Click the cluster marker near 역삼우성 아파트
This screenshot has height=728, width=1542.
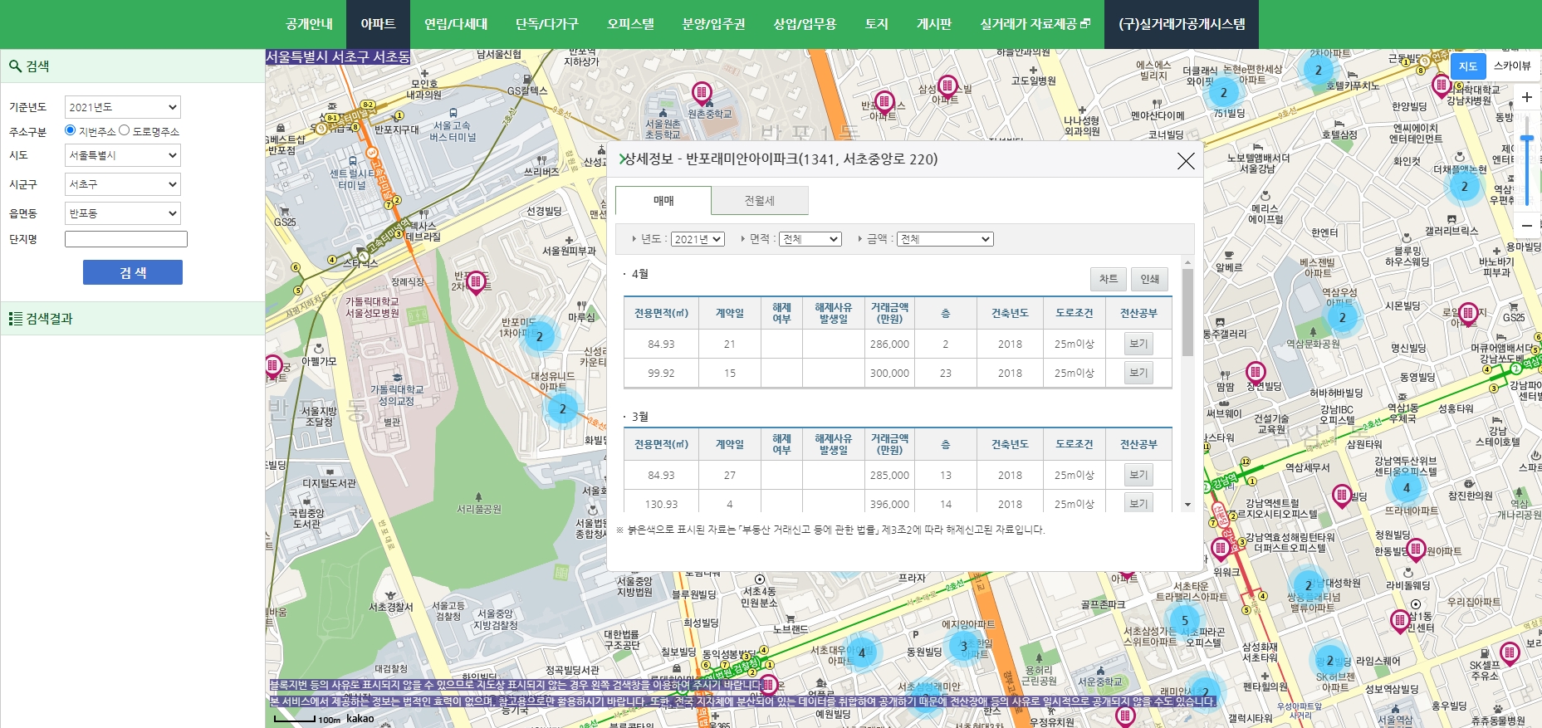[1343, 317]
